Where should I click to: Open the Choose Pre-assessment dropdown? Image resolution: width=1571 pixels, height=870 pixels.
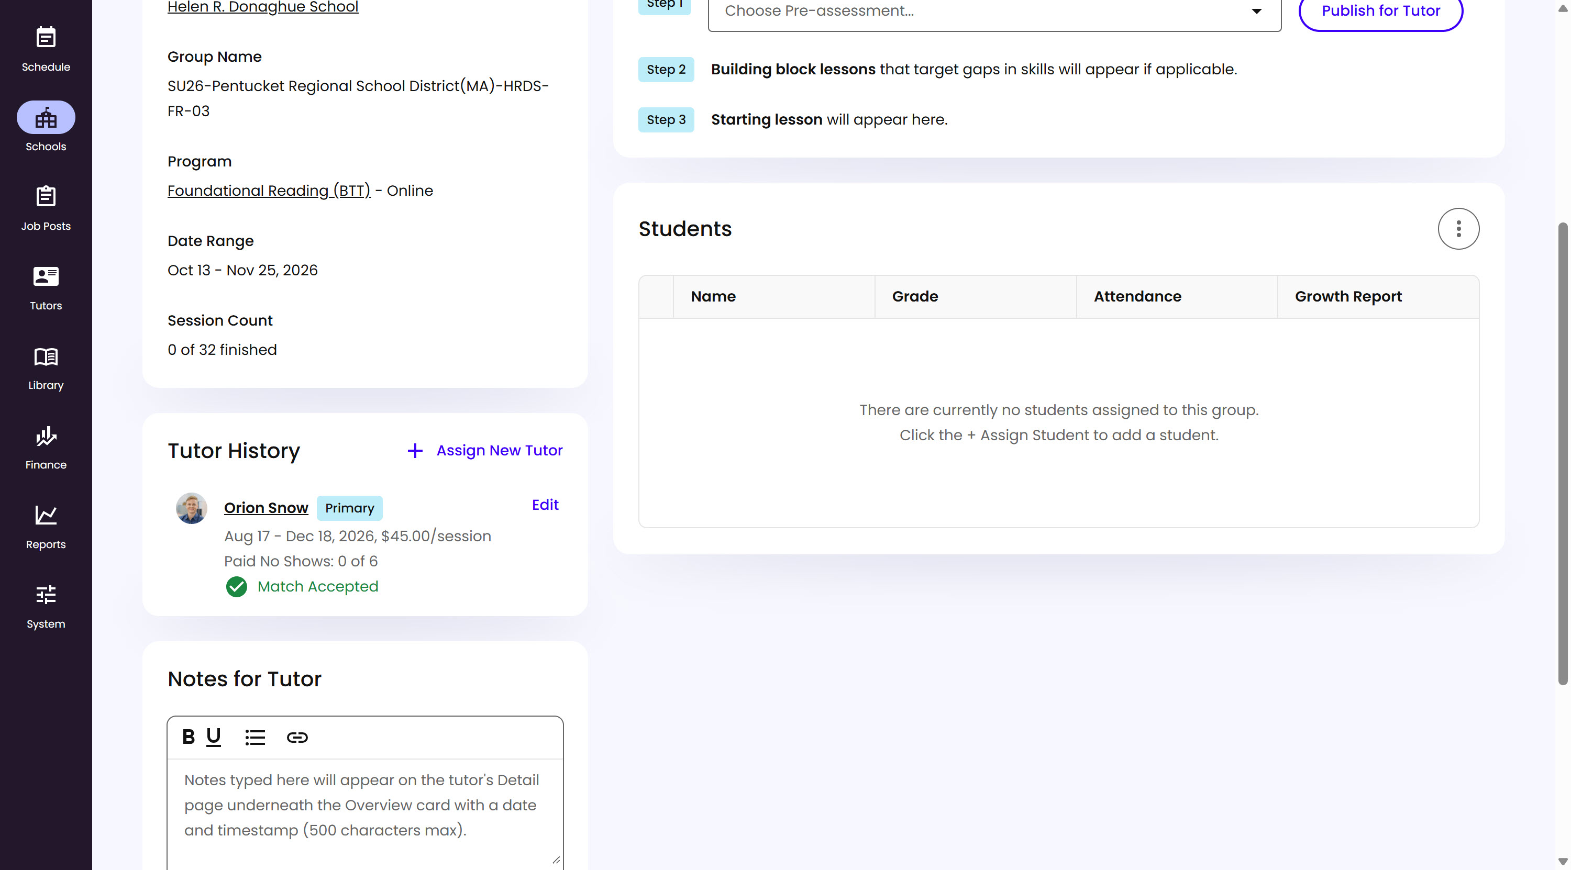(994, 11)
